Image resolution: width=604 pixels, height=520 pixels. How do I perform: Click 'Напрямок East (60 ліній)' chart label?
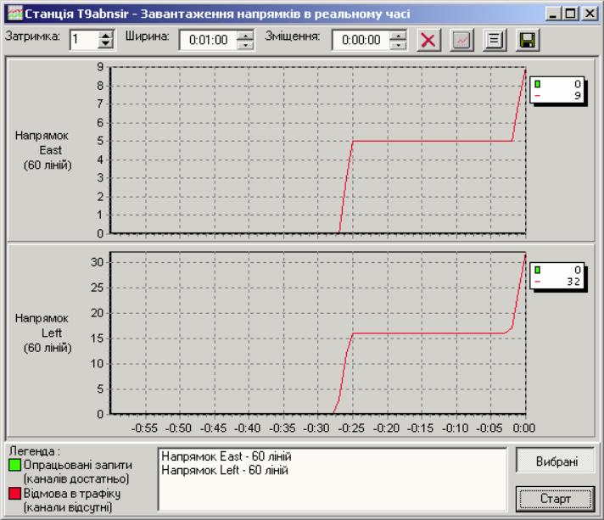(x=44, y=150)
